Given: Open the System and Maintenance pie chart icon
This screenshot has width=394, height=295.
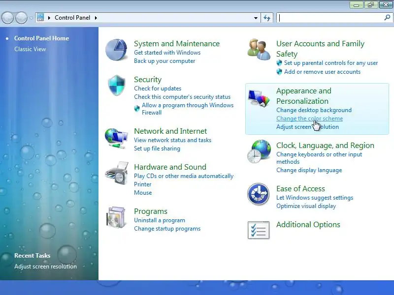Looking at the screenshot, I should point(116,50).
